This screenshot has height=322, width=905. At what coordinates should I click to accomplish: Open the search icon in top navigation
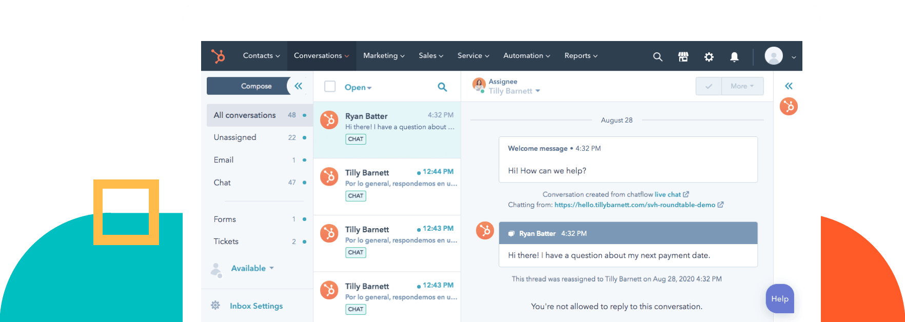click(657, 56)
